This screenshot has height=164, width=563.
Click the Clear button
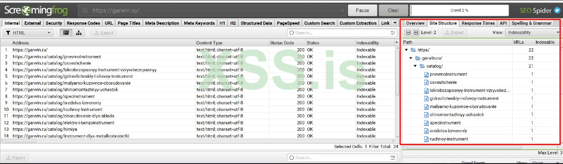click(393, 11)
